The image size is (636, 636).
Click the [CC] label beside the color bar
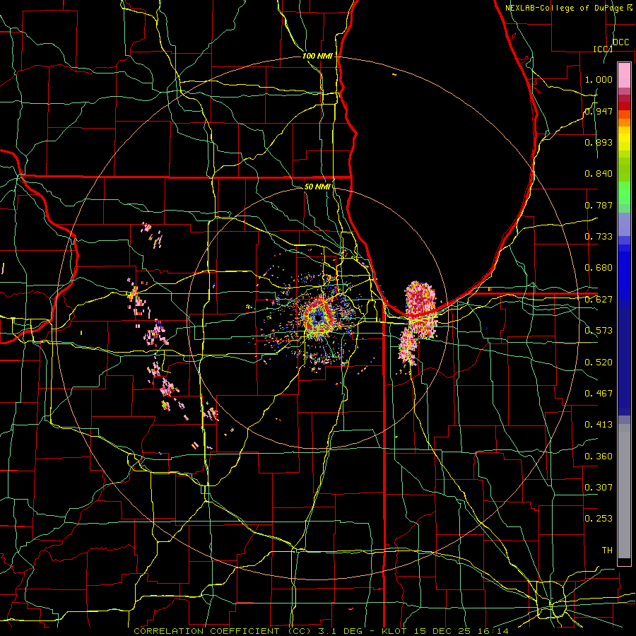[x=603, y=49]
